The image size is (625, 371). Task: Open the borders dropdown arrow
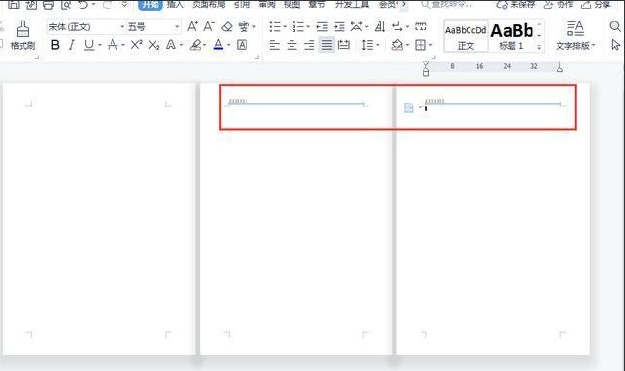coord(430,45)
